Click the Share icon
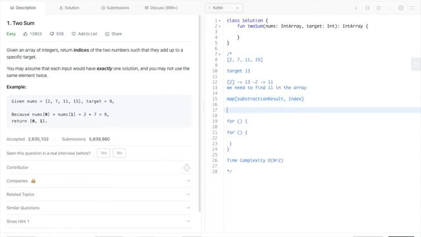421x237 pixels. [107, 34]
